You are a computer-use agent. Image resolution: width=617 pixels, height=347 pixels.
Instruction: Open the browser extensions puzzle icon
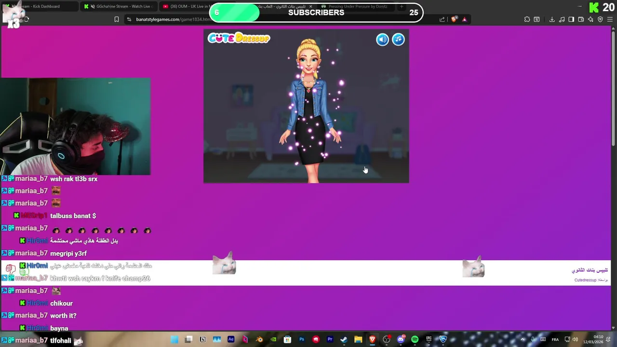click(527, 19)
